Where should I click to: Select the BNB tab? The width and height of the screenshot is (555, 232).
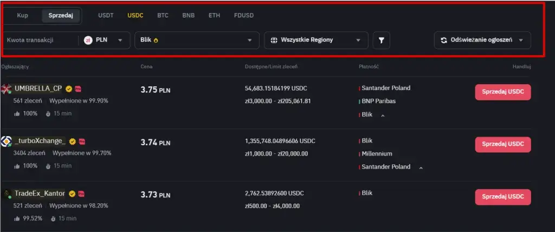click(x=188, y=16)
